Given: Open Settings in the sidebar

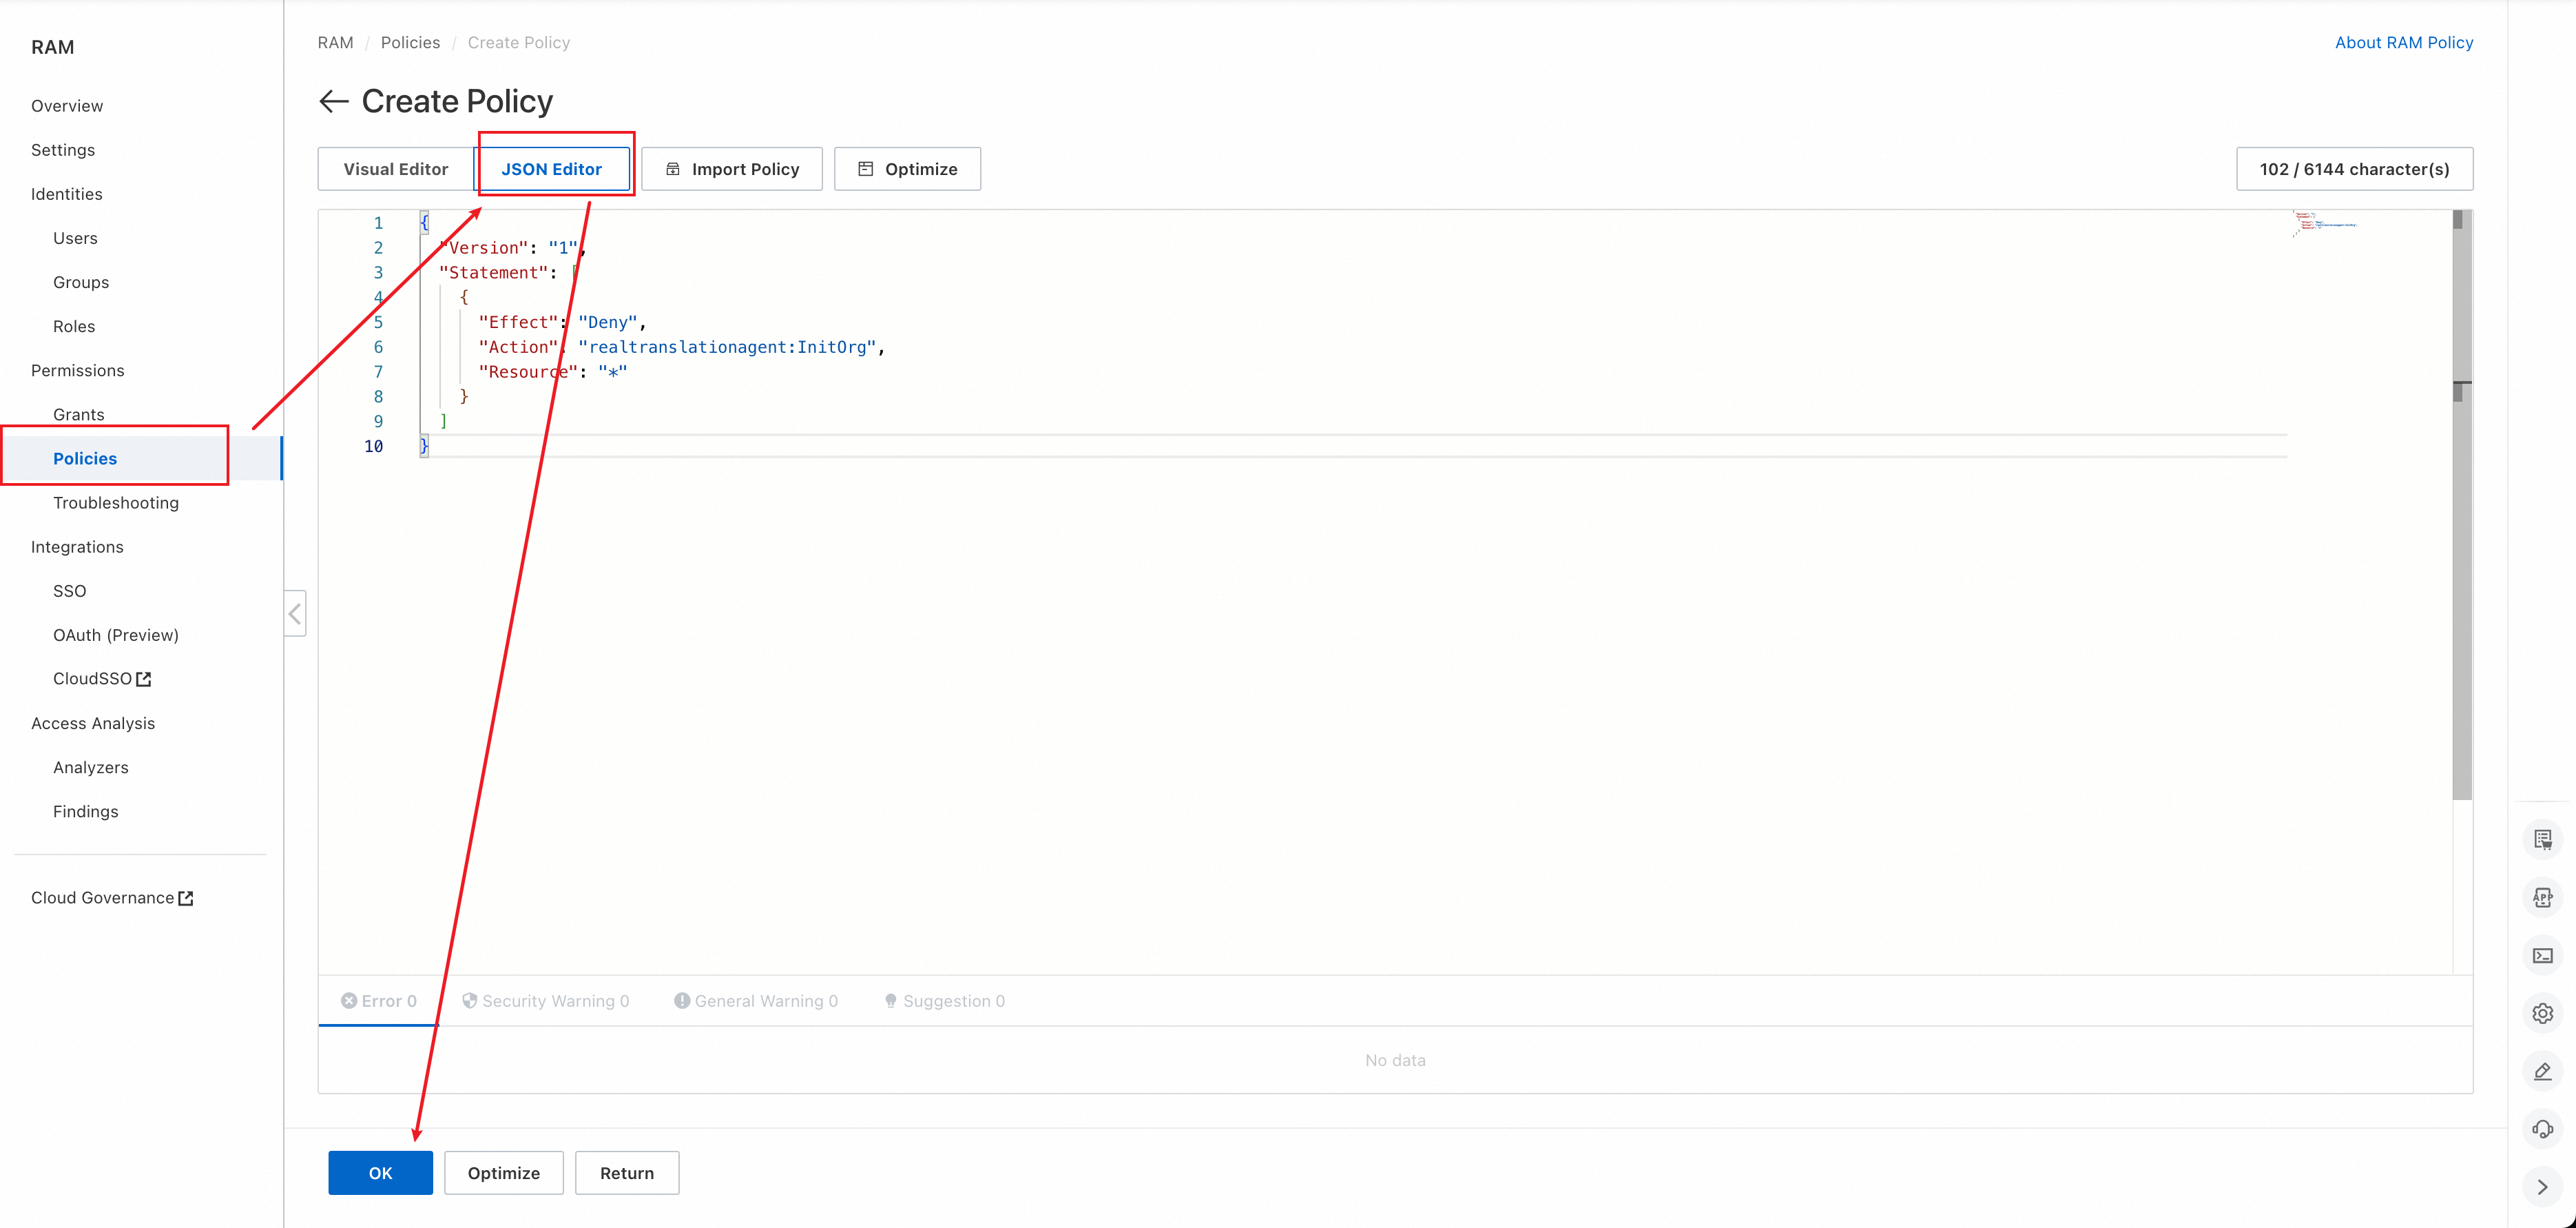Looking at the screenshot, I should (x=63, y=150).
